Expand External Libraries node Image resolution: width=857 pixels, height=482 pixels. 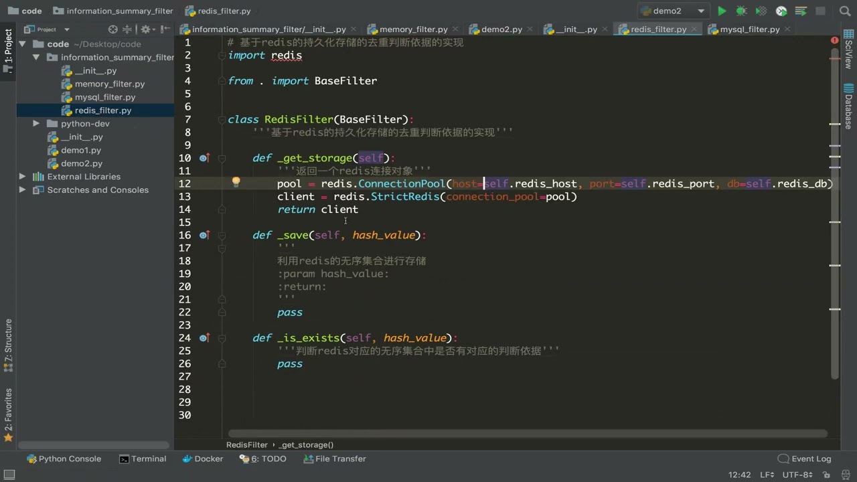click(22, 177)
